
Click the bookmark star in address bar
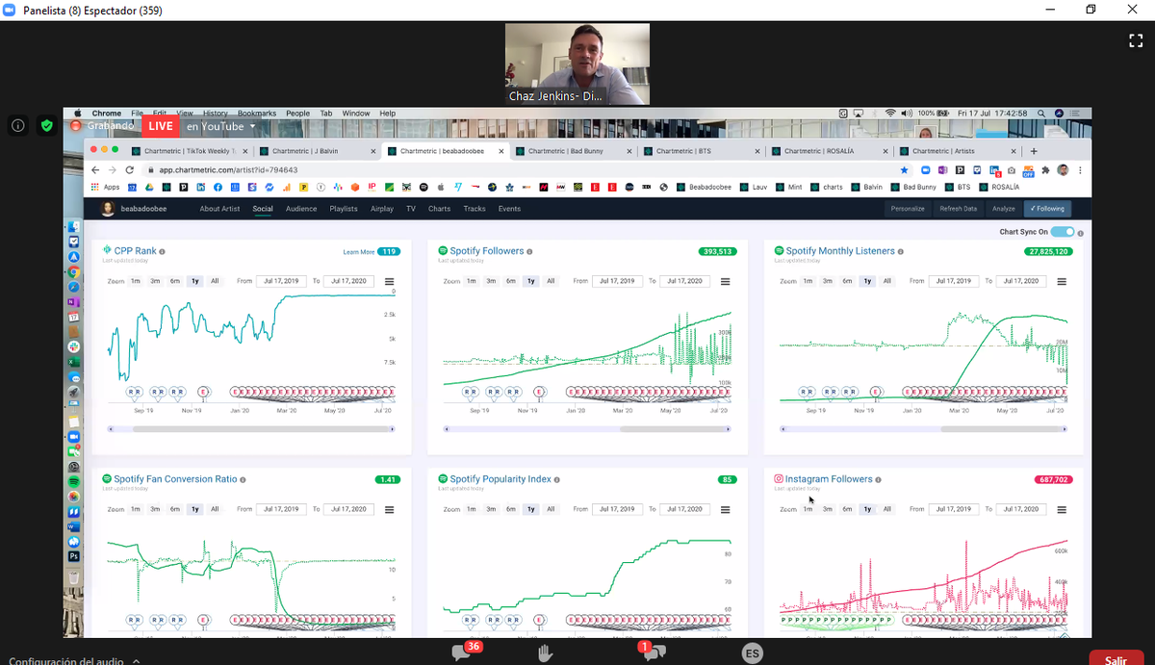click(904, 169)
